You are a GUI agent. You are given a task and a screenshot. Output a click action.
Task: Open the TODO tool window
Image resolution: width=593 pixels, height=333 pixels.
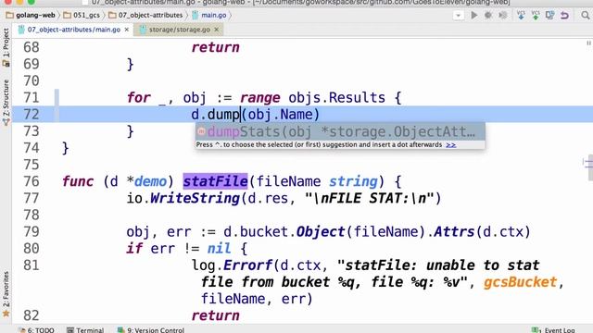(x=36, y=330)
